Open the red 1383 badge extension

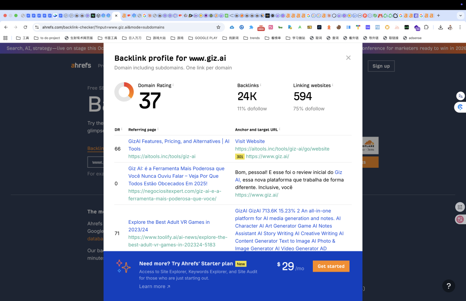point(261,28)
